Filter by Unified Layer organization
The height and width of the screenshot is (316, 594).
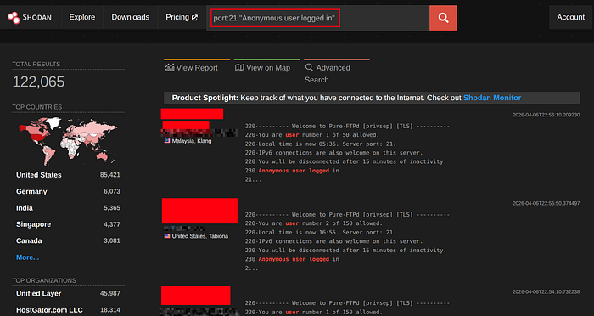[39, 293]
